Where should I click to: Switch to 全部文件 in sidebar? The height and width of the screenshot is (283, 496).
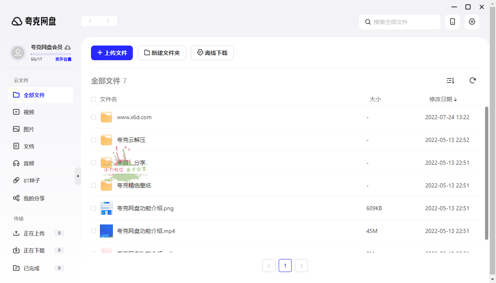click(34, 95)
